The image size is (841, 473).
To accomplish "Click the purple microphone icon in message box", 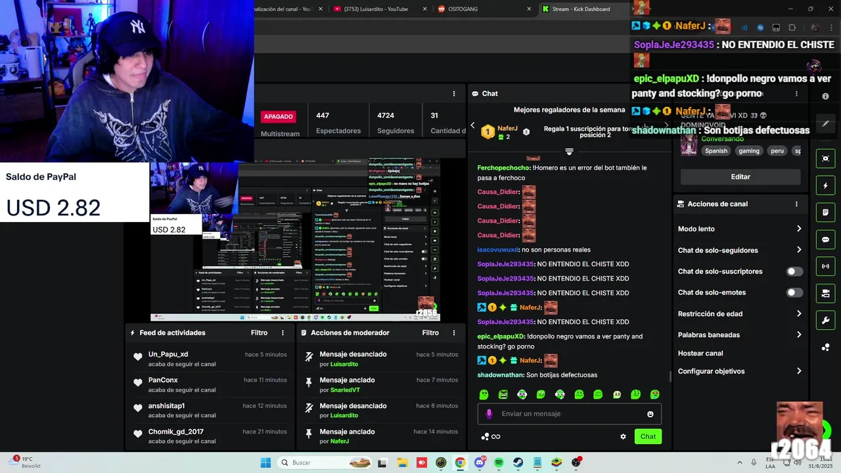I will coord(489,414).
